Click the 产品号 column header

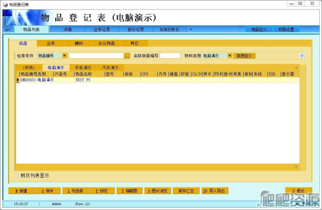coord(64,74)
